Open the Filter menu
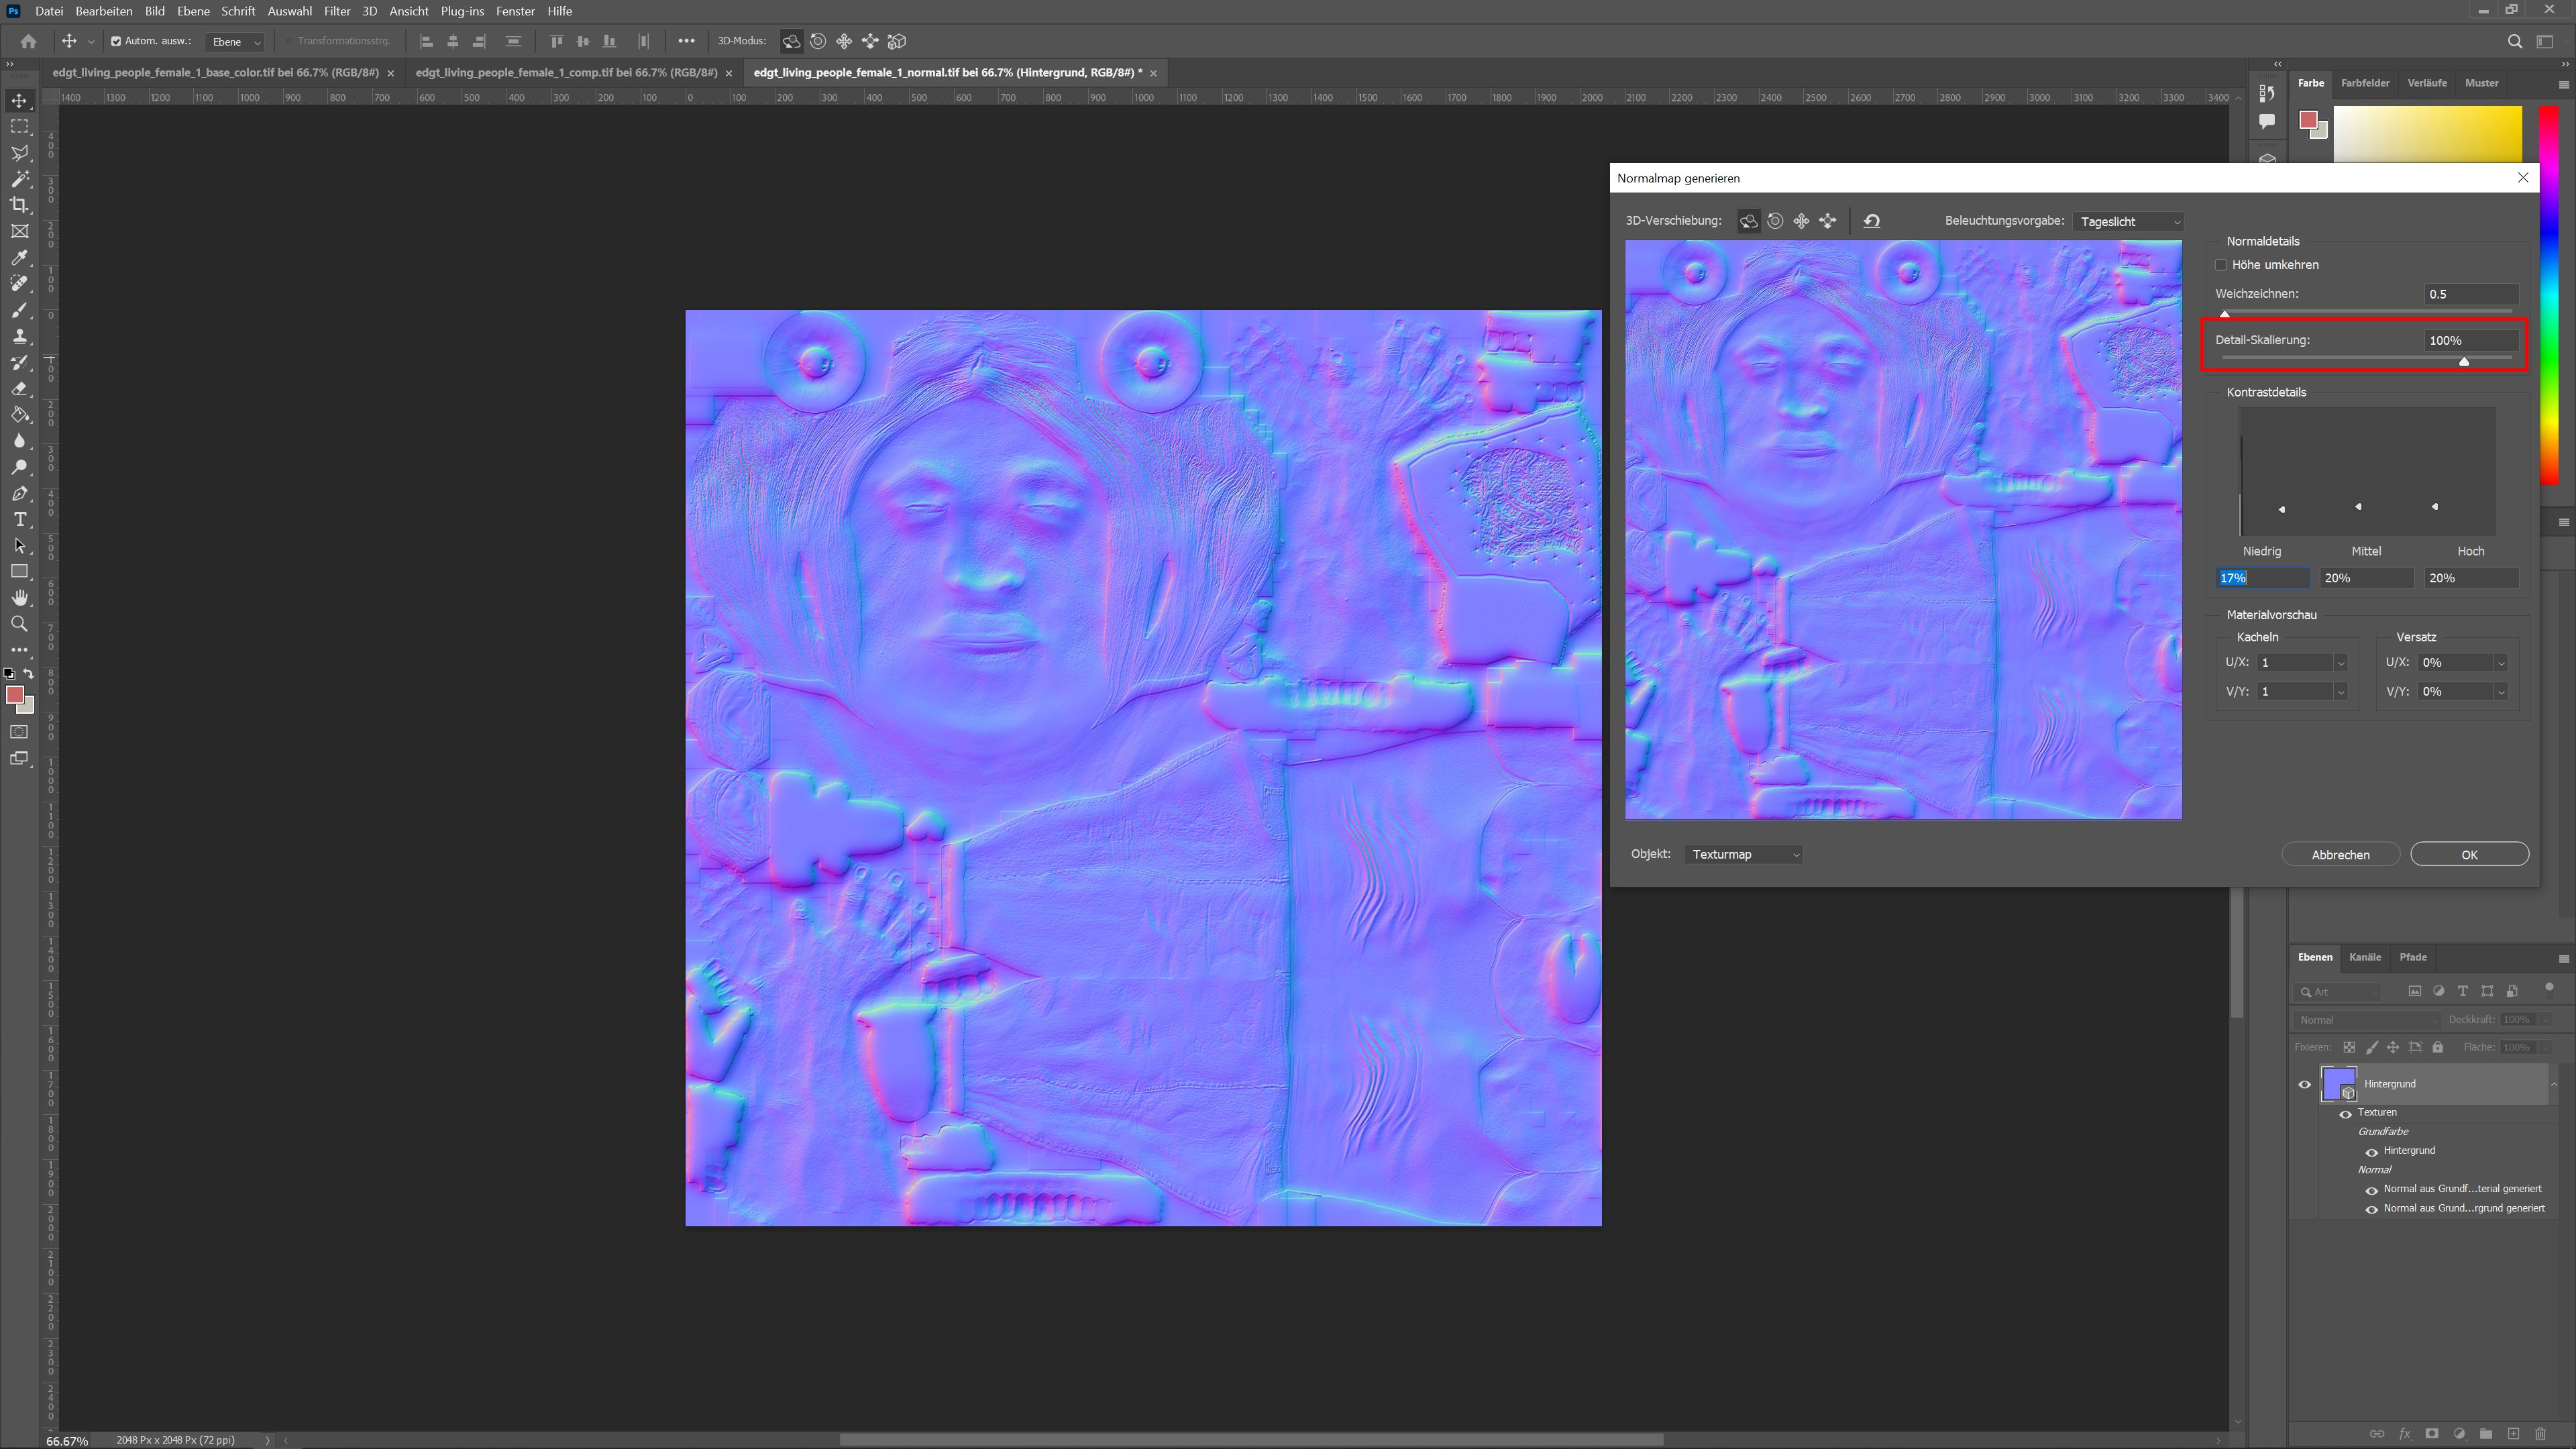 (337, 11)
